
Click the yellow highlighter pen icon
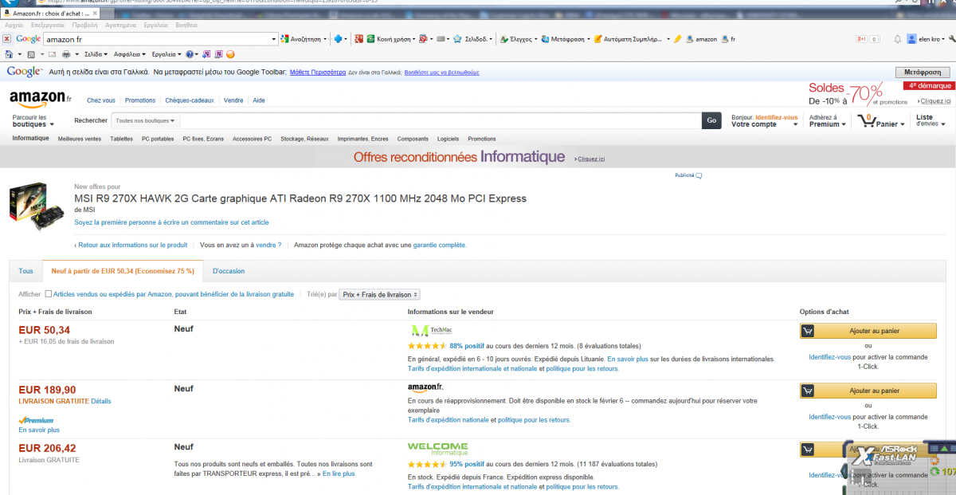point(678,38)
